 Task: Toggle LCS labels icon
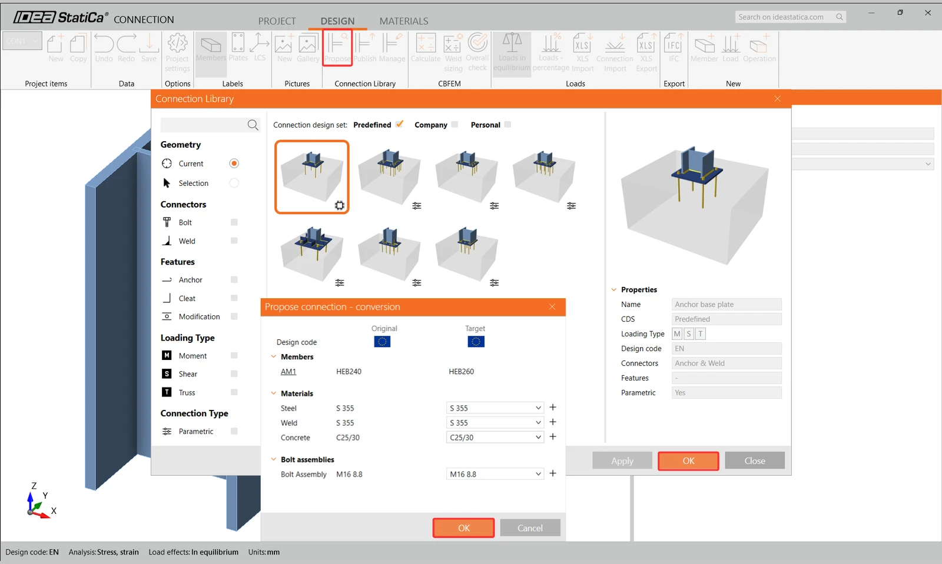click(260, 48)
